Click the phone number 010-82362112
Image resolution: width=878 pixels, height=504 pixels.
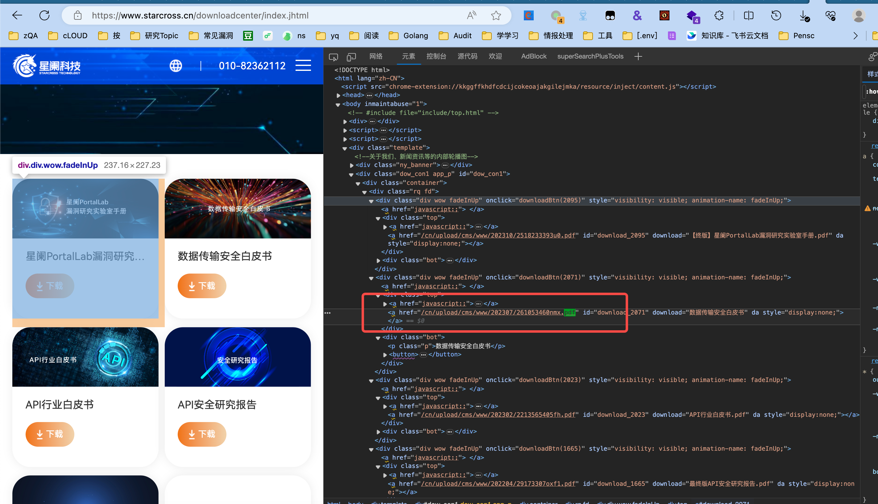coord(252,66)
